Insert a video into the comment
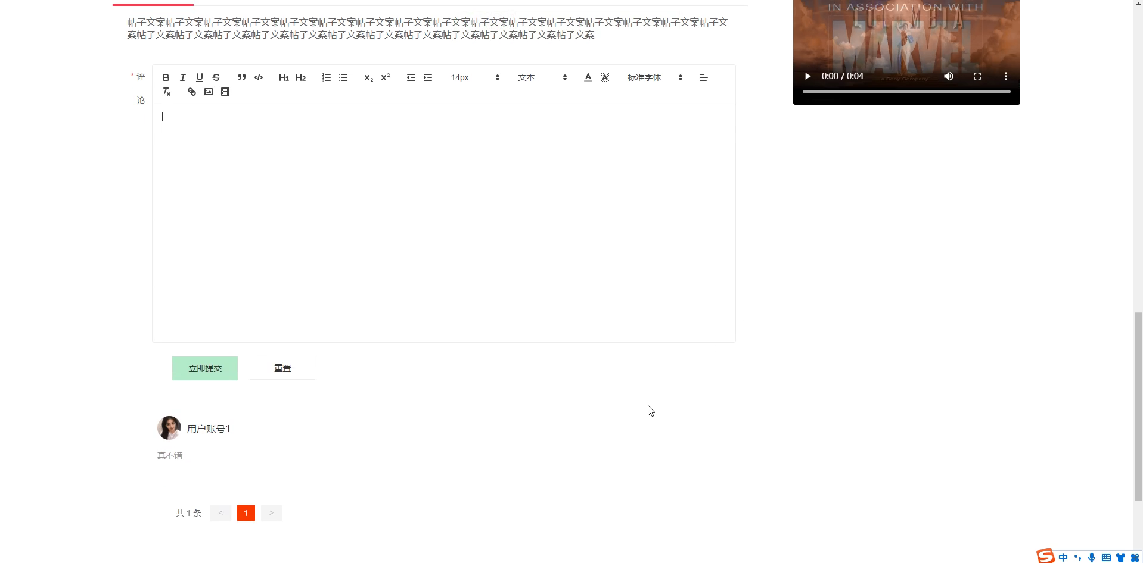The height and width of the screenshot is (563, 1143). pyautogui.click(x=225, y=92)
